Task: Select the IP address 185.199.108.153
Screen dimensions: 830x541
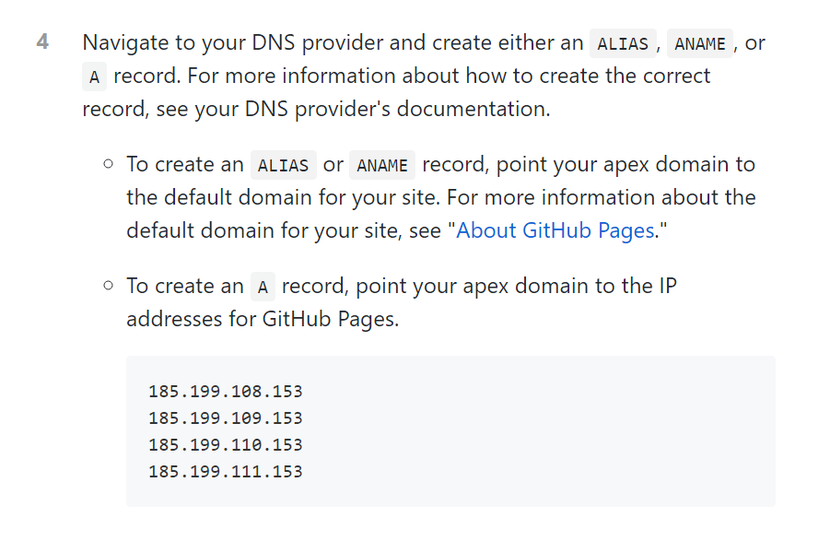Action: coord(225,392)
